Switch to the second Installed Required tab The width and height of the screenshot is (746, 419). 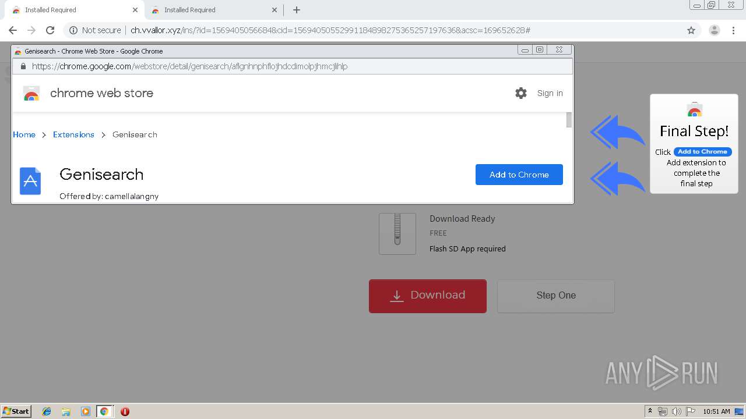click(x=214, y=10)
